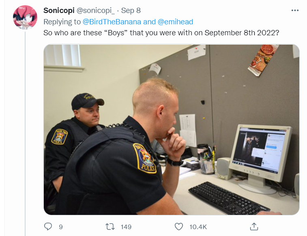307x236 pixels.
Task: Click the 9 replies count
Action: (x=61, y=227)
